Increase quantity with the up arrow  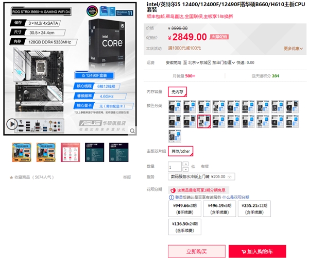click(x=185, y=164)
